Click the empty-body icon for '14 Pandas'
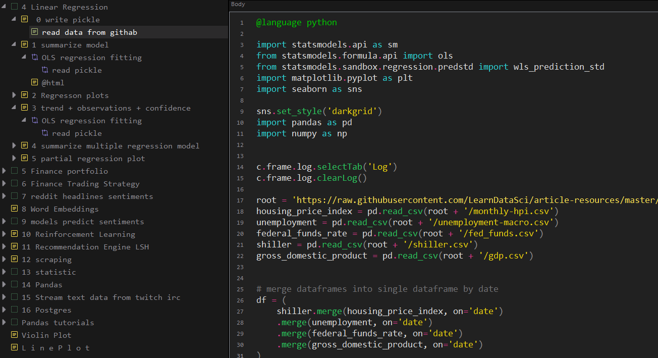 (x=14, y=285)
